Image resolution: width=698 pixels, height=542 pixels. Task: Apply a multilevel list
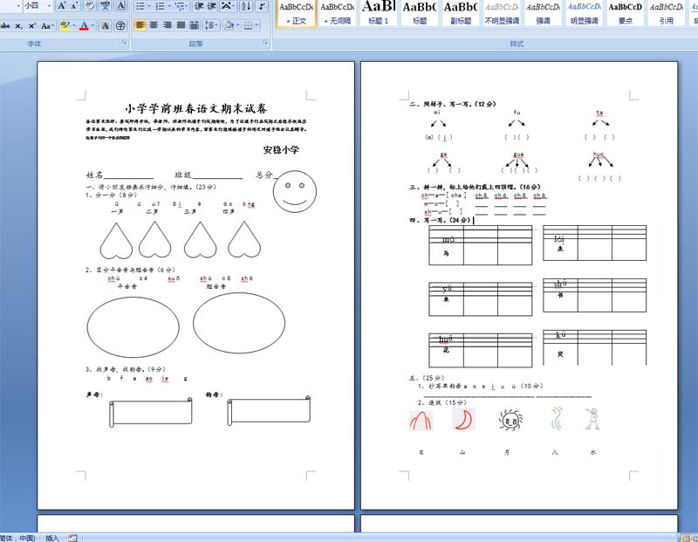tap(181, 6)
